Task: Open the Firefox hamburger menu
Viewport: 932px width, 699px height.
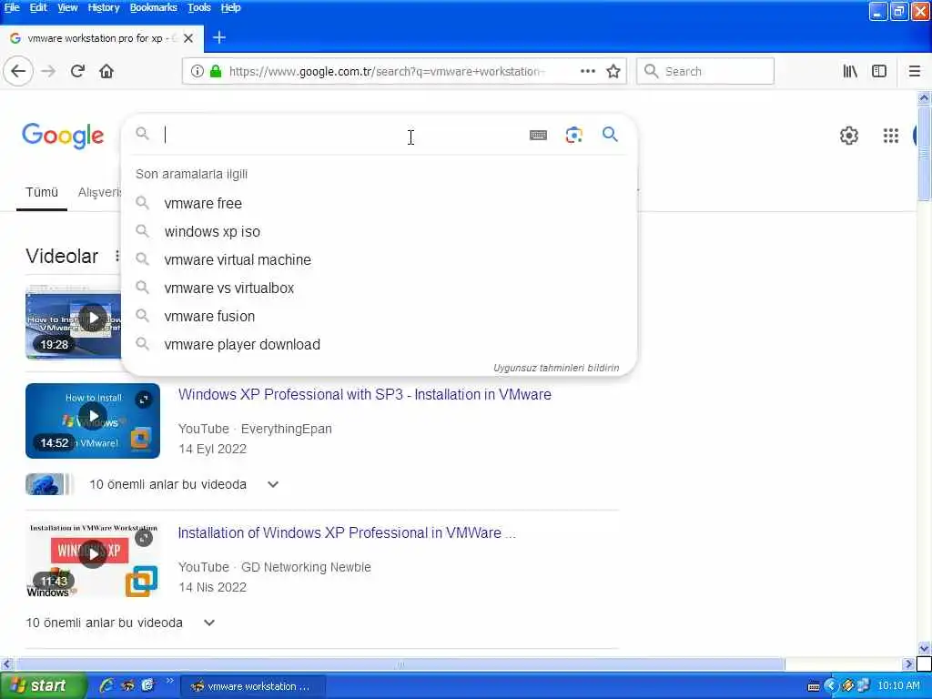Action: (x=915, y=71)
